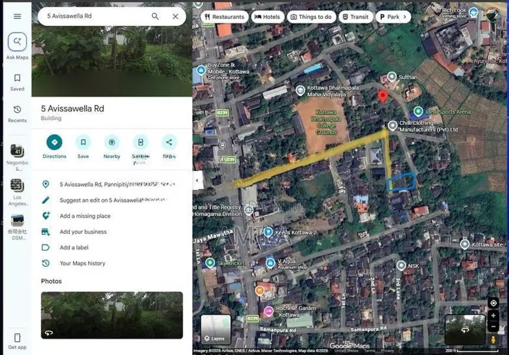This screenshot has height=355, width=509.
Task: Open Recents in sidebar
Action: (17, 114)
